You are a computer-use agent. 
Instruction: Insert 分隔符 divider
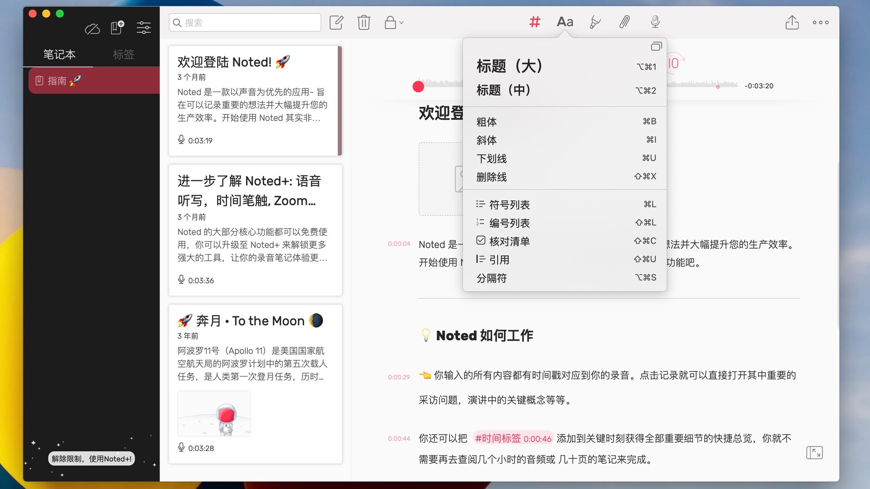565,278
